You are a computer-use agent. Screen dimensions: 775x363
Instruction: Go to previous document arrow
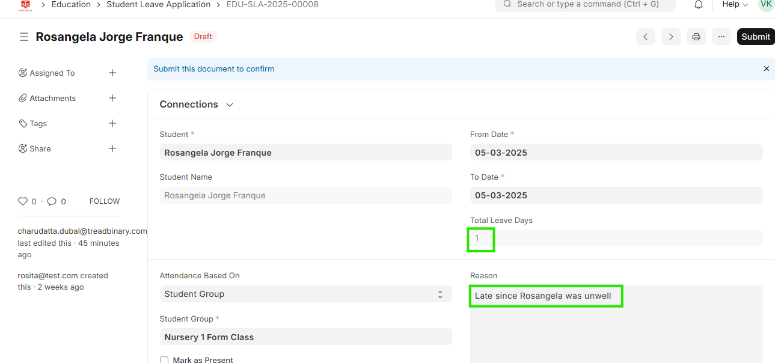[646, 37]
